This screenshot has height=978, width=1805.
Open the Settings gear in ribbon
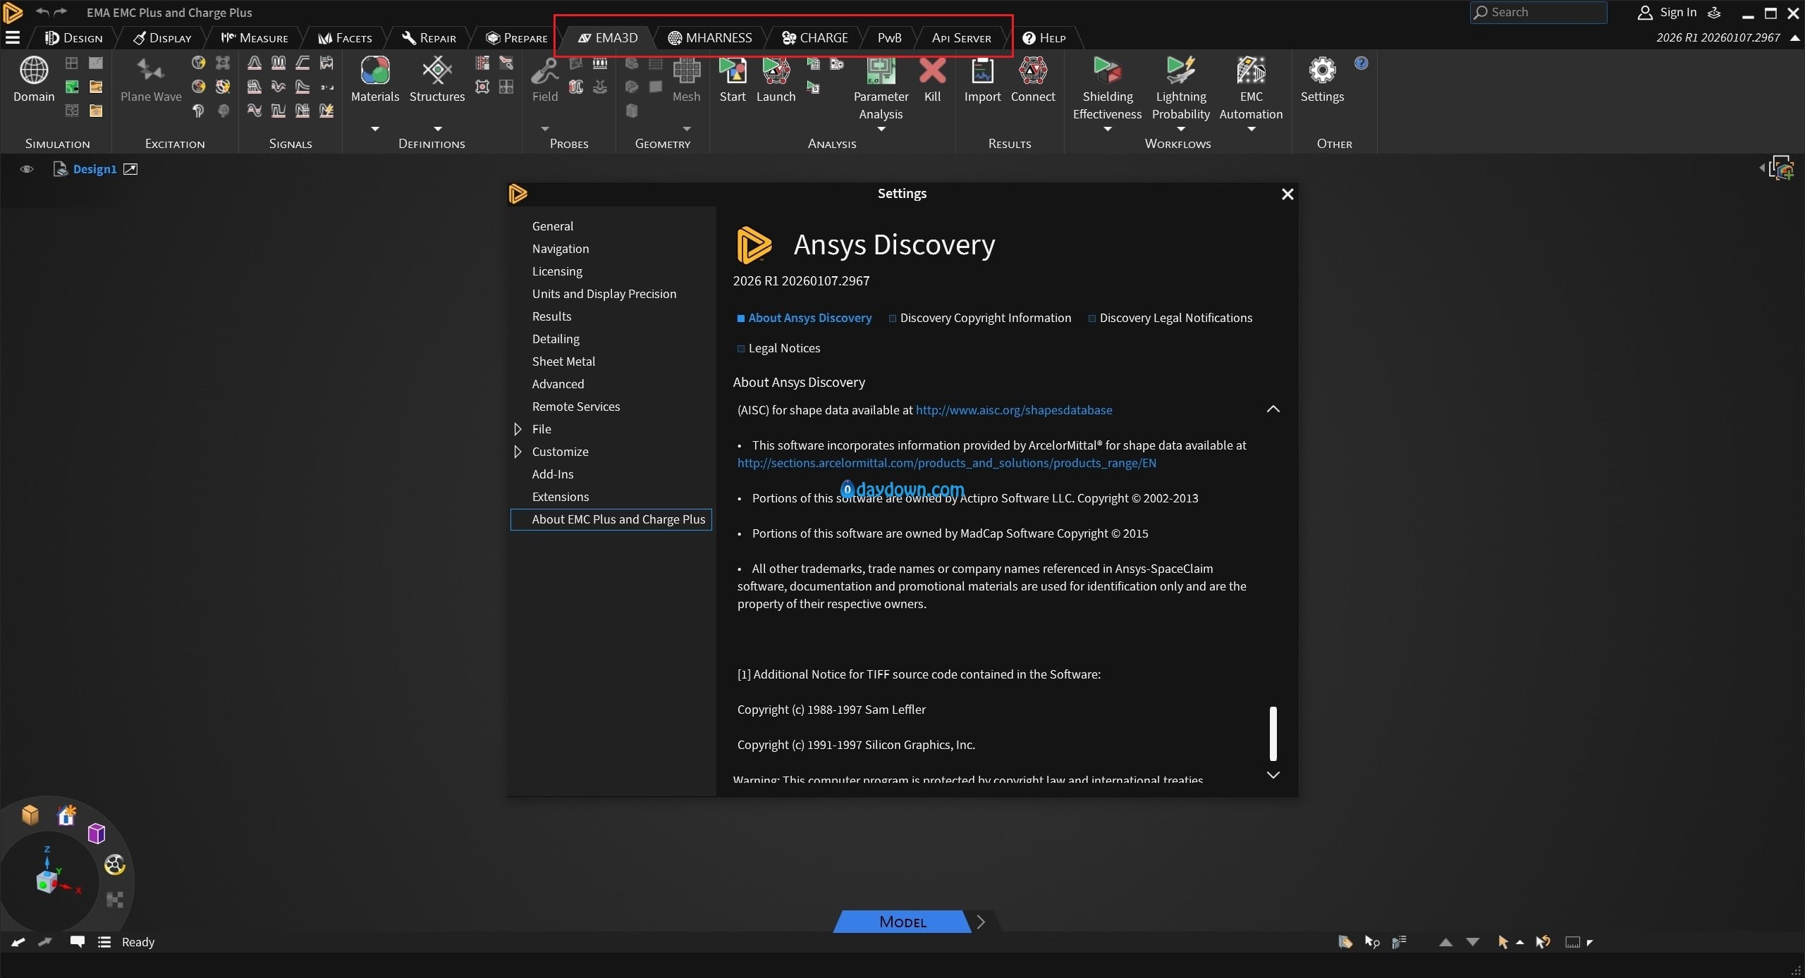[1321, 71]
